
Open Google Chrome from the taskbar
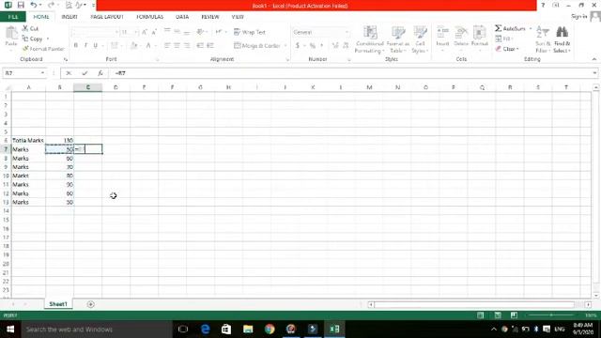click(x=270, y=330)
